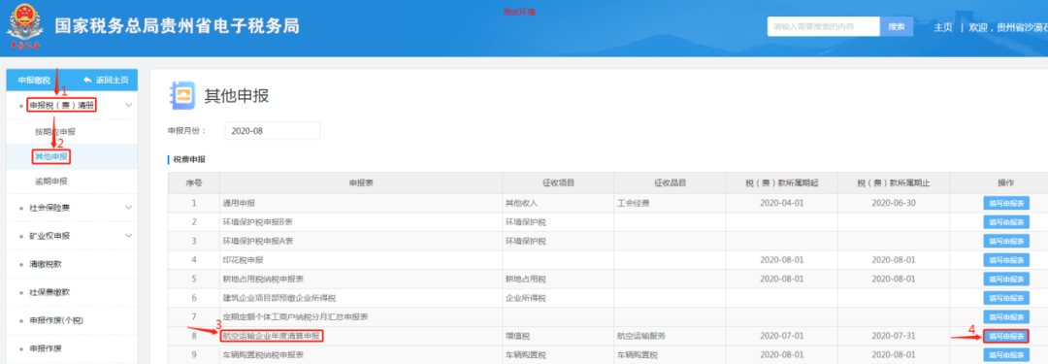Open the 矿业权申报 menu item

tap(49, 236)
